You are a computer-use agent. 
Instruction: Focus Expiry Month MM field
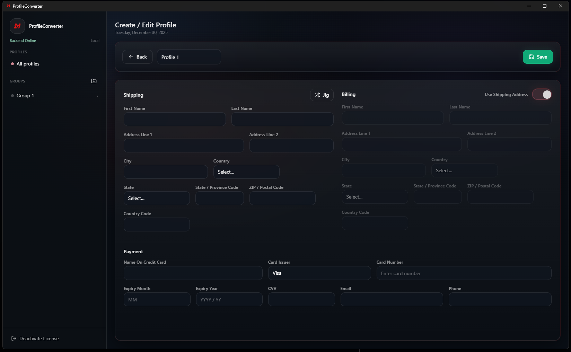(x=157, y=299)
